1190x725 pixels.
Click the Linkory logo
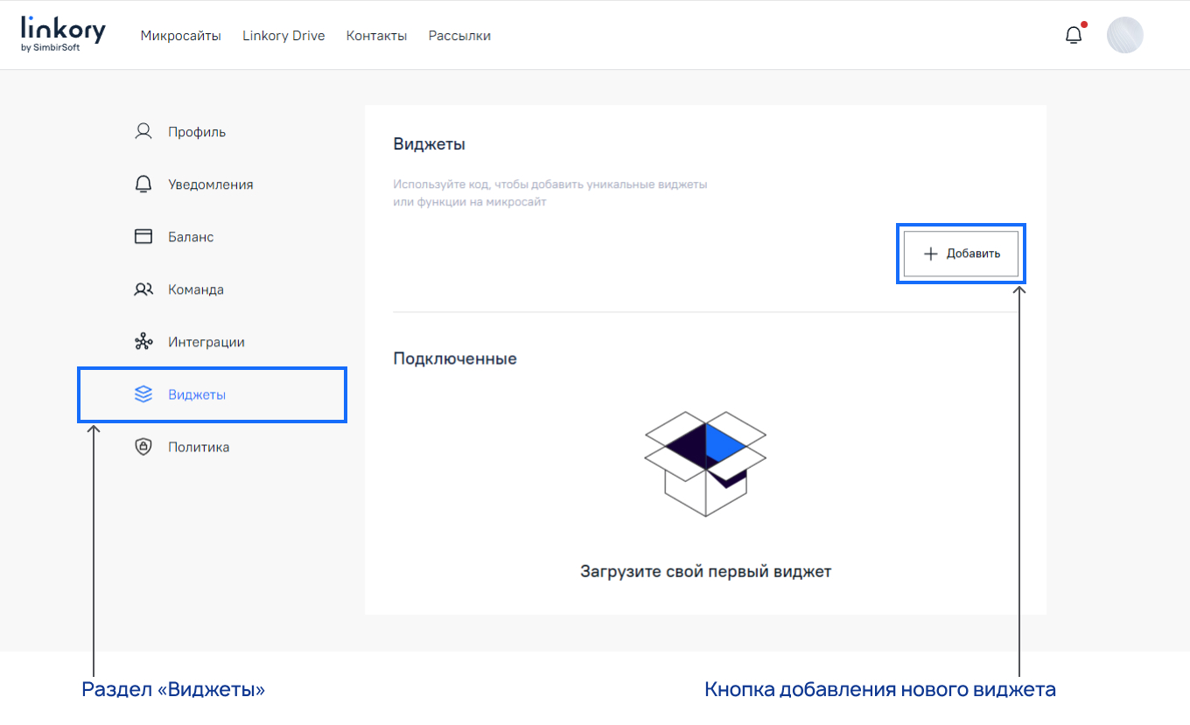(x=62, y=32)
